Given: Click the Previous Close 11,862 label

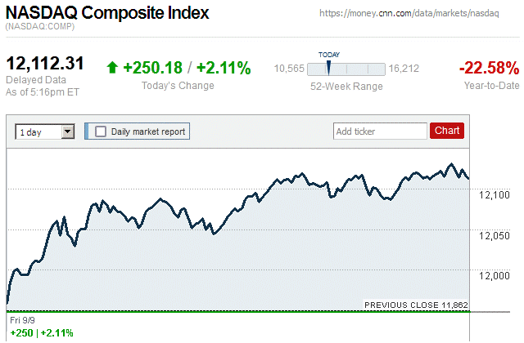Looking at the screenshot, I should tap(416, 305).
